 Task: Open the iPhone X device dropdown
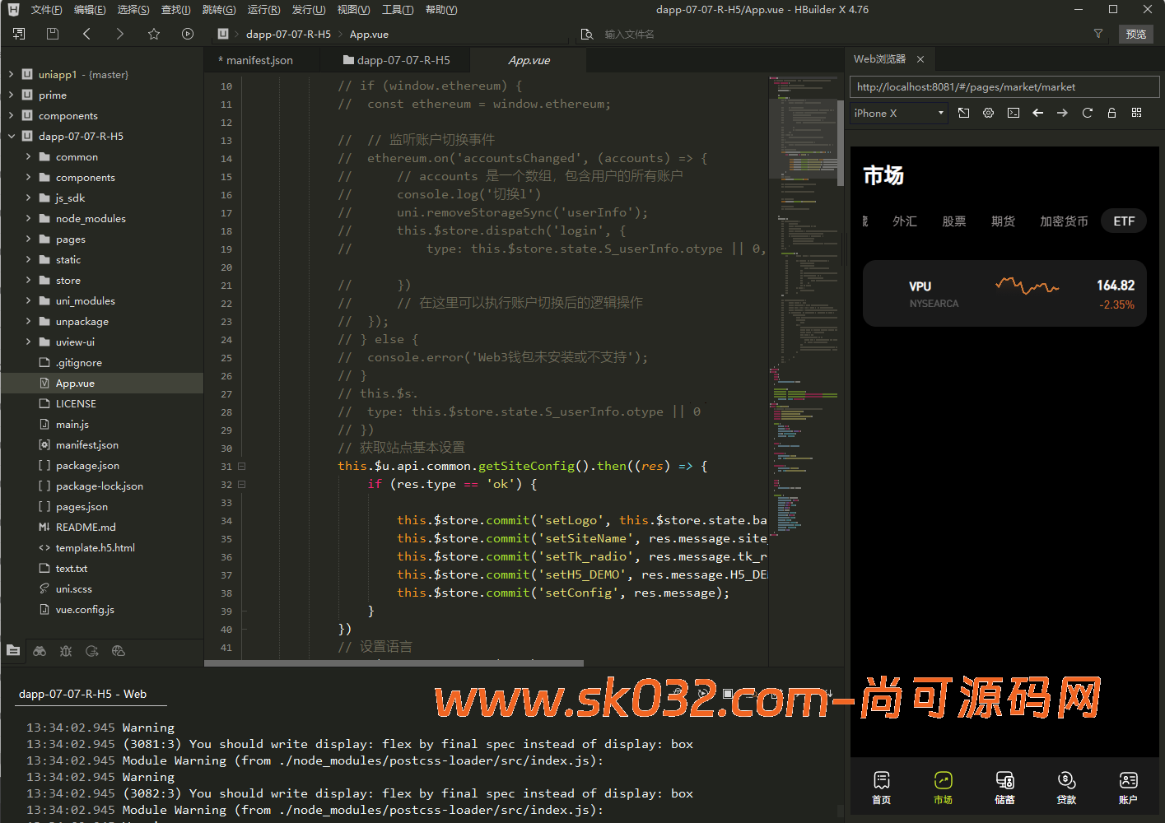click(x=898, y=113)
